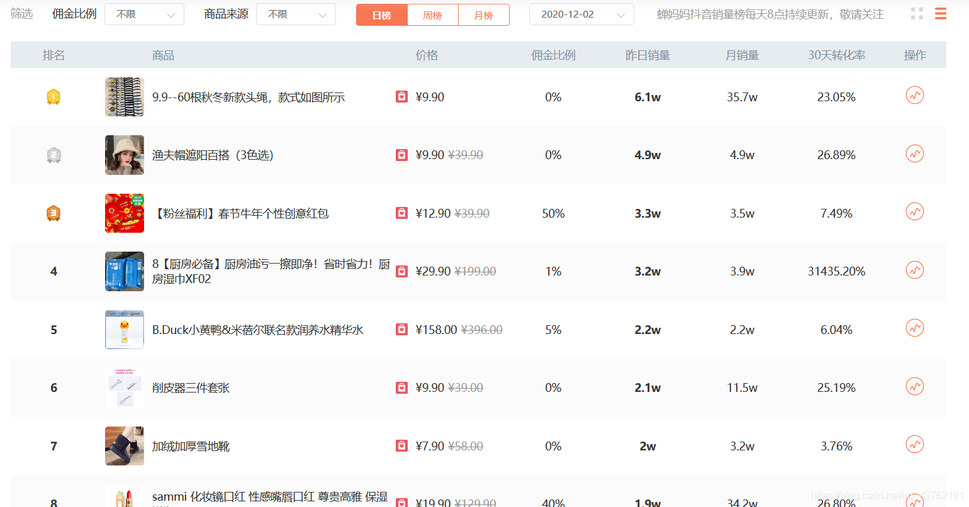969x507 pixels.
Task: Open the date picker showing 2020-12-02
Action: [x=581, y=14]
